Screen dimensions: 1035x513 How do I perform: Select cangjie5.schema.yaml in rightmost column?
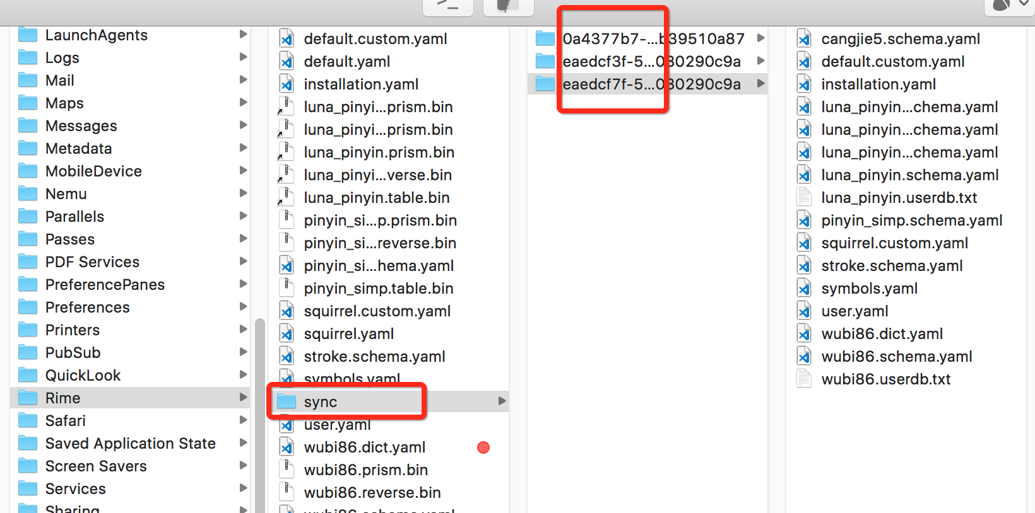(901, 38)
